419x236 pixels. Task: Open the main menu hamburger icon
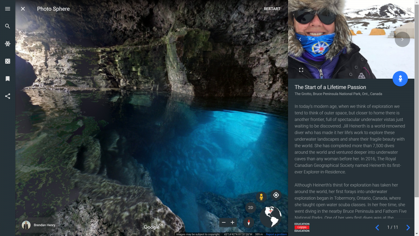[x=7, y=9]
